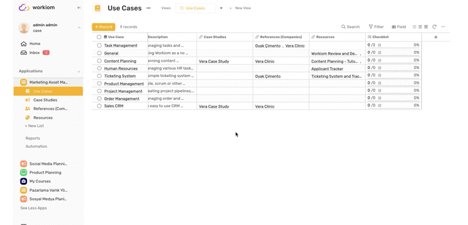Viewport: 468px width, 225px height.
Task: Add application with Applications plus icon
Action: [x=79, y=71]
